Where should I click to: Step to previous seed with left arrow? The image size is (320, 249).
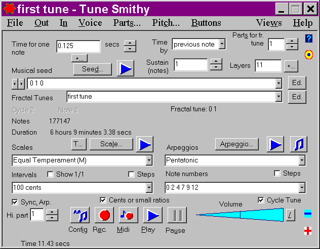15,84
